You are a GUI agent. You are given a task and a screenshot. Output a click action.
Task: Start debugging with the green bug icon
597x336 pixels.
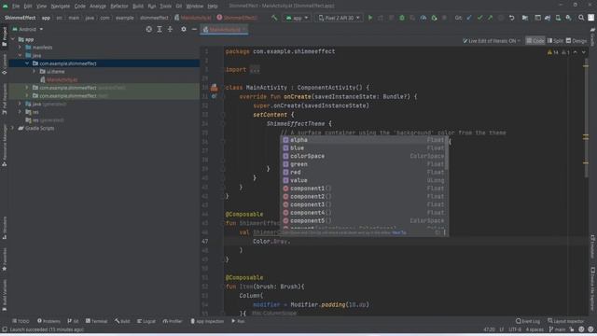click(402, 18)
